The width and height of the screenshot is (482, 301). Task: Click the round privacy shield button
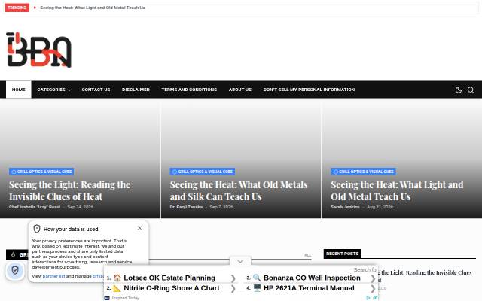(x=15, y=270)
